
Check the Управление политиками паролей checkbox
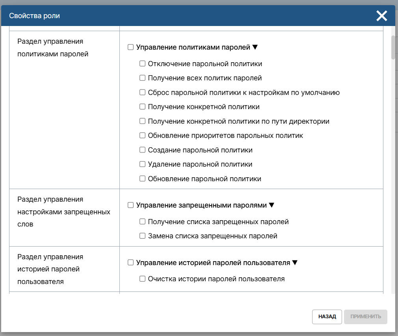coord(131,47)
